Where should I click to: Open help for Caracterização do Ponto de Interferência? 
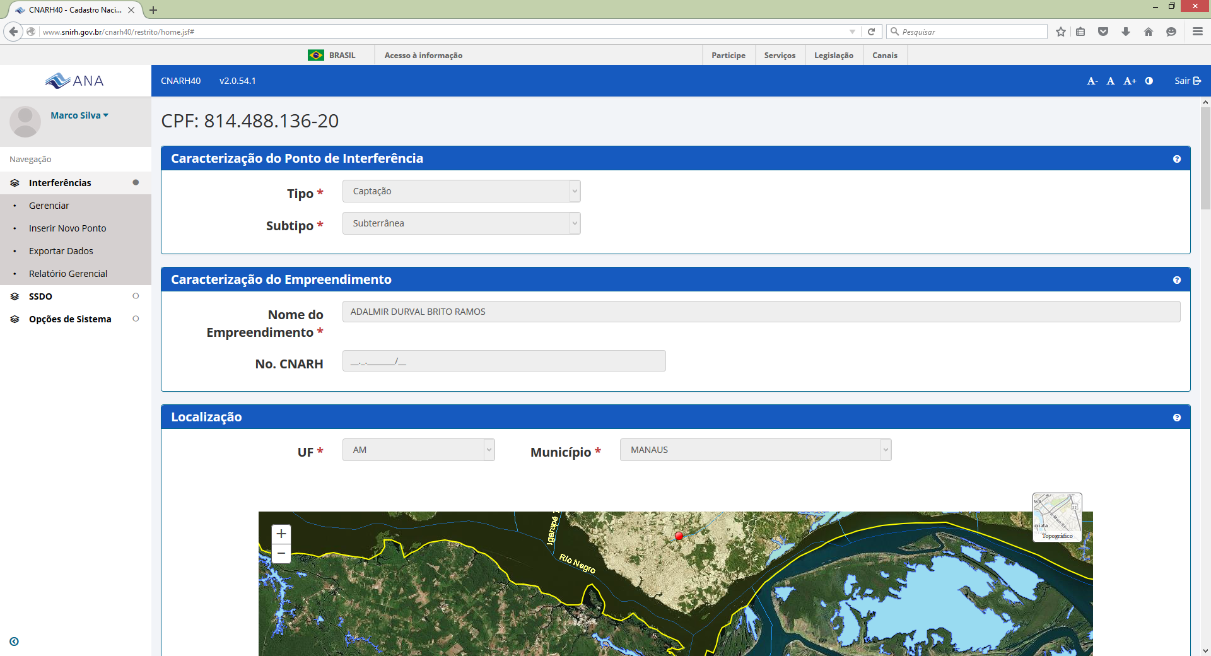click(x=1177, y=159)
